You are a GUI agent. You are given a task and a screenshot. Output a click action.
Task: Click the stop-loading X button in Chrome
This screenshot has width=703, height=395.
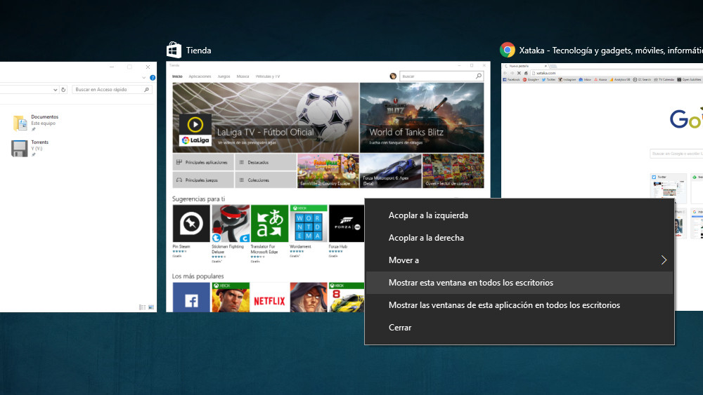[519, 73]
